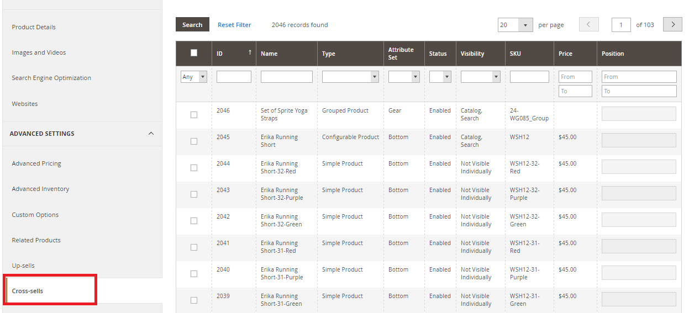
Task: Click the Configurable Product type cell
Action: (x=350, y=137)
